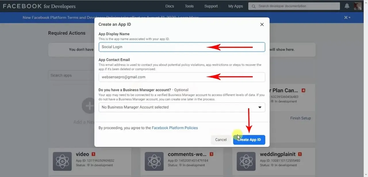Go to My Apps
This screenshot has height=177, width=368.
235,6
